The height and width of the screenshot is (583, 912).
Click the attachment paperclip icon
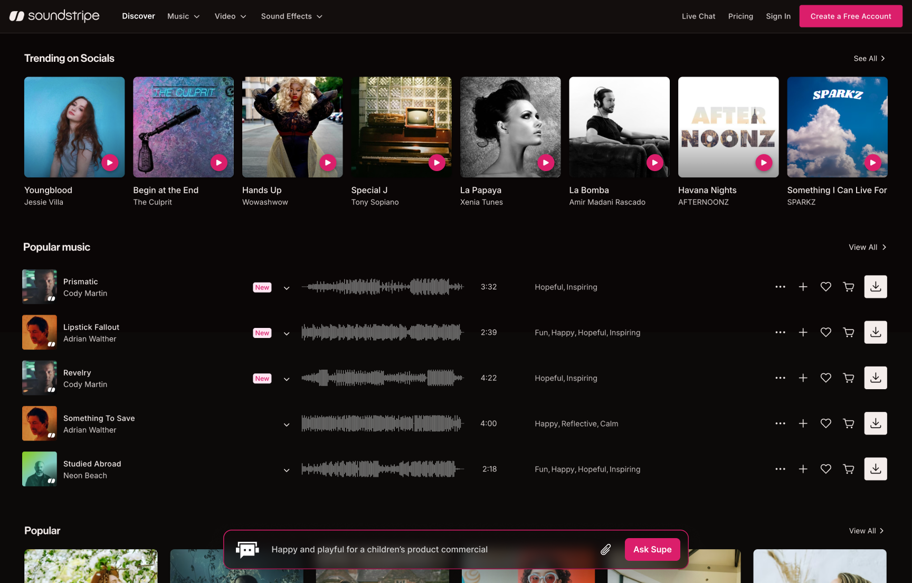point(605,550)
